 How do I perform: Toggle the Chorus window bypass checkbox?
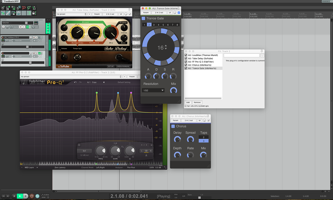(x=209, y=120)
